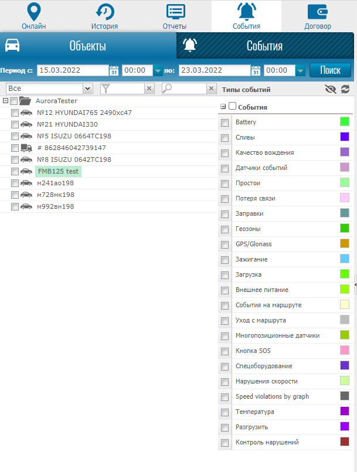
Task: Click car icon of №5 ISUZU 0664TC198
Action: coord(26,136)
